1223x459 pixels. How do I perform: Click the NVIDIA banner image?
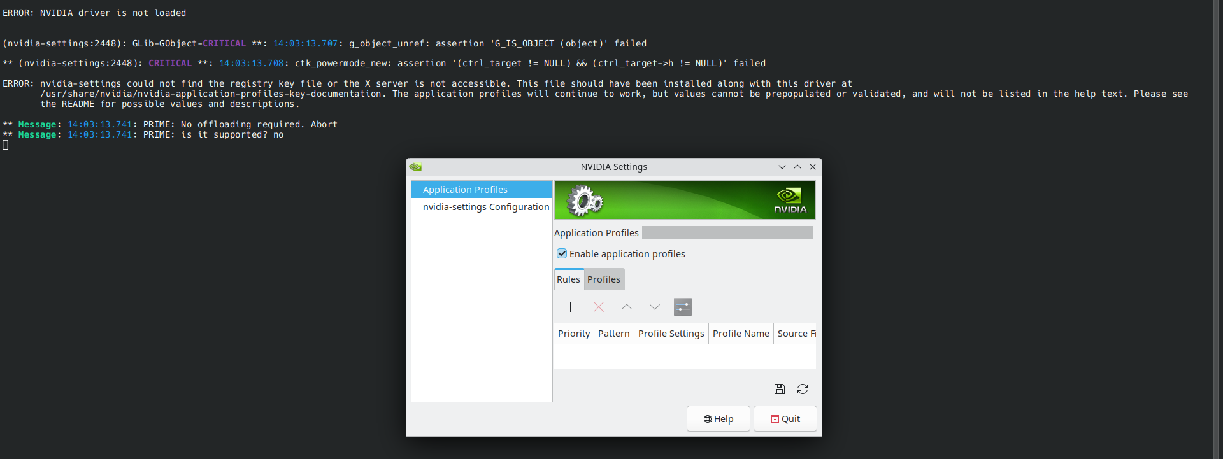[x=685, y=200]
